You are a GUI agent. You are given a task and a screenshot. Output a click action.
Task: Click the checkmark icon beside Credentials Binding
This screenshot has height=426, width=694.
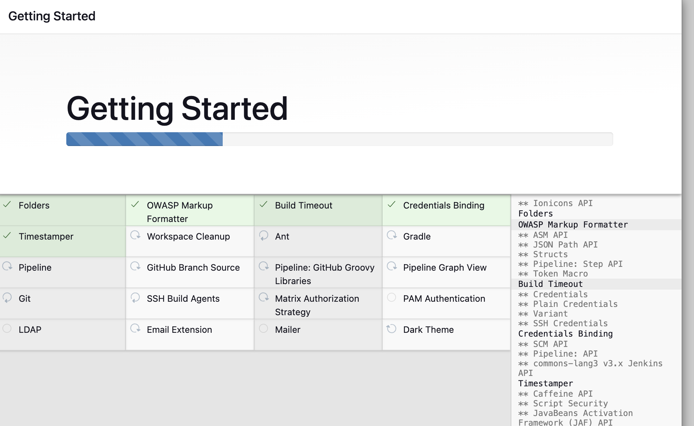pyautogui.click(x=392, y=205)
